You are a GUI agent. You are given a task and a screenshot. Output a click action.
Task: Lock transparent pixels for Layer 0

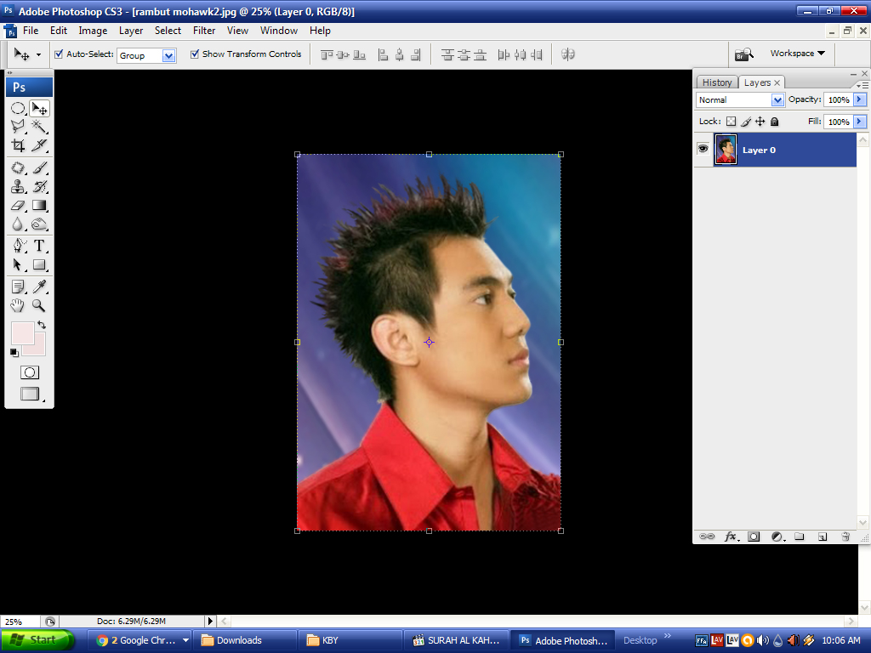pyautogui.click(x=732, y=121)
